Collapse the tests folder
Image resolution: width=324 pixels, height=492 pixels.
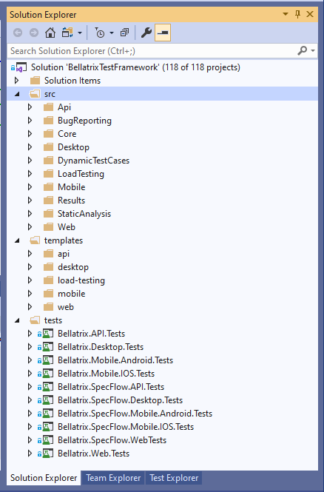pyautogui.click(x=17, y=320)
